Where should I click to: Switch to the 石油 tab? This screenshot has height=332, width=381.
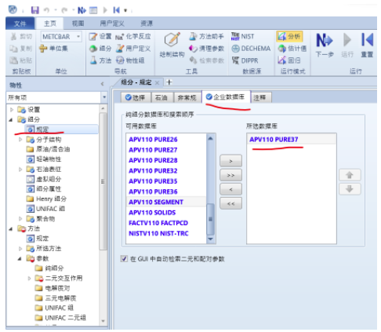click(161, 97)
